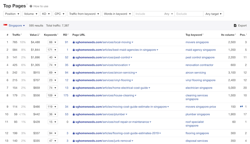Click the Export download icon
250x144 pixels.
tap(235, 25)
